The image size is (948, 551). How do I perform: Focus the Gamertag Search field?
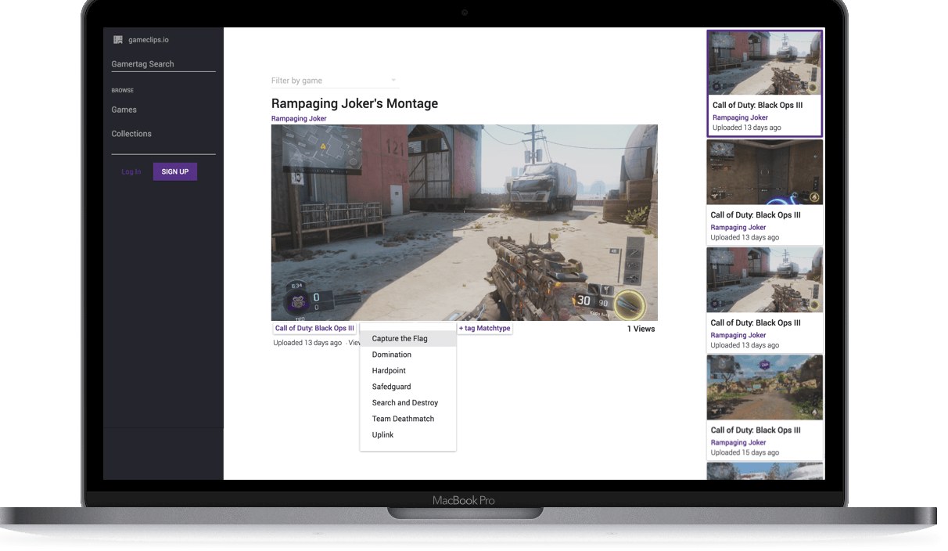point(163,64)
